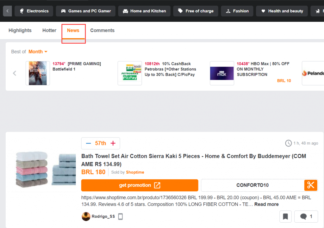Click the get promotion button
The image size is (324, 228).
140,185
